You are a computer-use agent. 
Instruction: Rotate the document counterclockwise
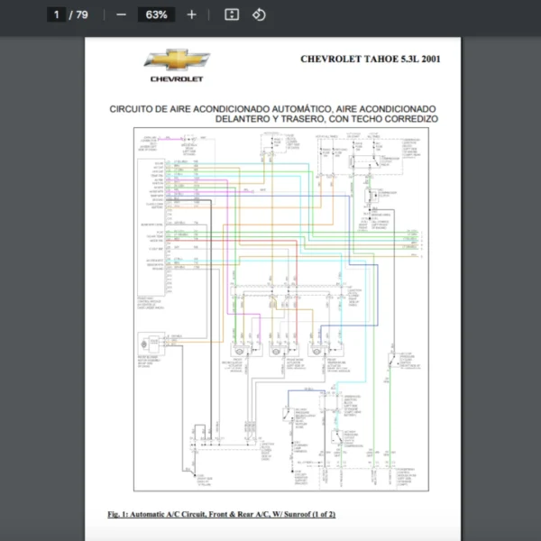259,14
